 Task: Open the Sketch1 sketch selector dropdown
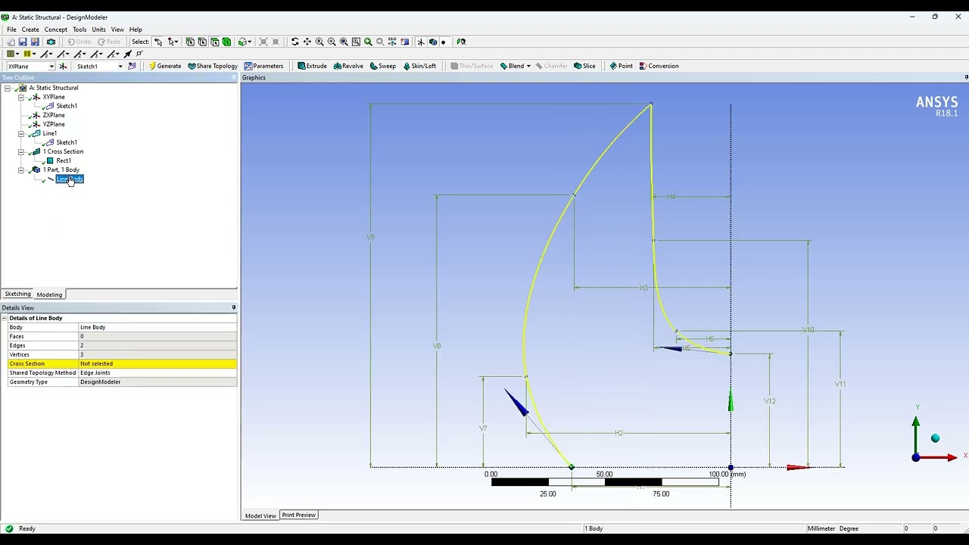click(120, 66)
